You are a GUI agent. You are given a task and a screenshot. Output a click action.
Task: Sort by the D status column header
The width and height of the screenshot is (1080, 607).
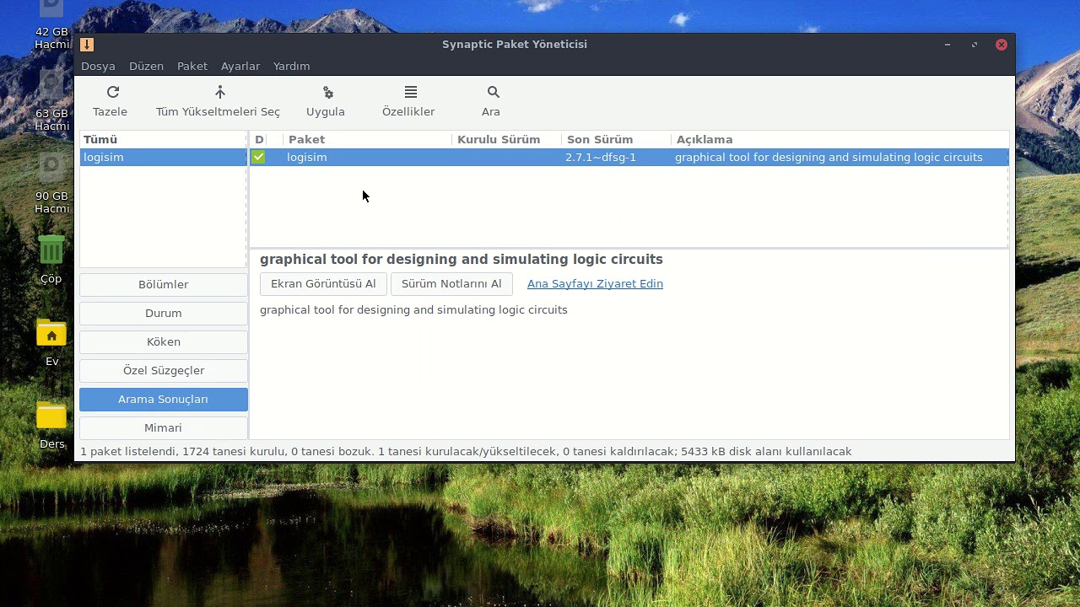coord(259,139)
